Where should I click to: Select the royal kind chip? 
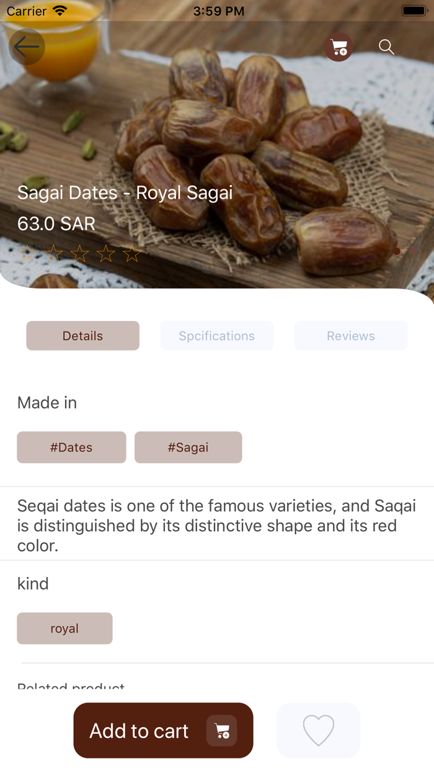[x=64, y=628]
